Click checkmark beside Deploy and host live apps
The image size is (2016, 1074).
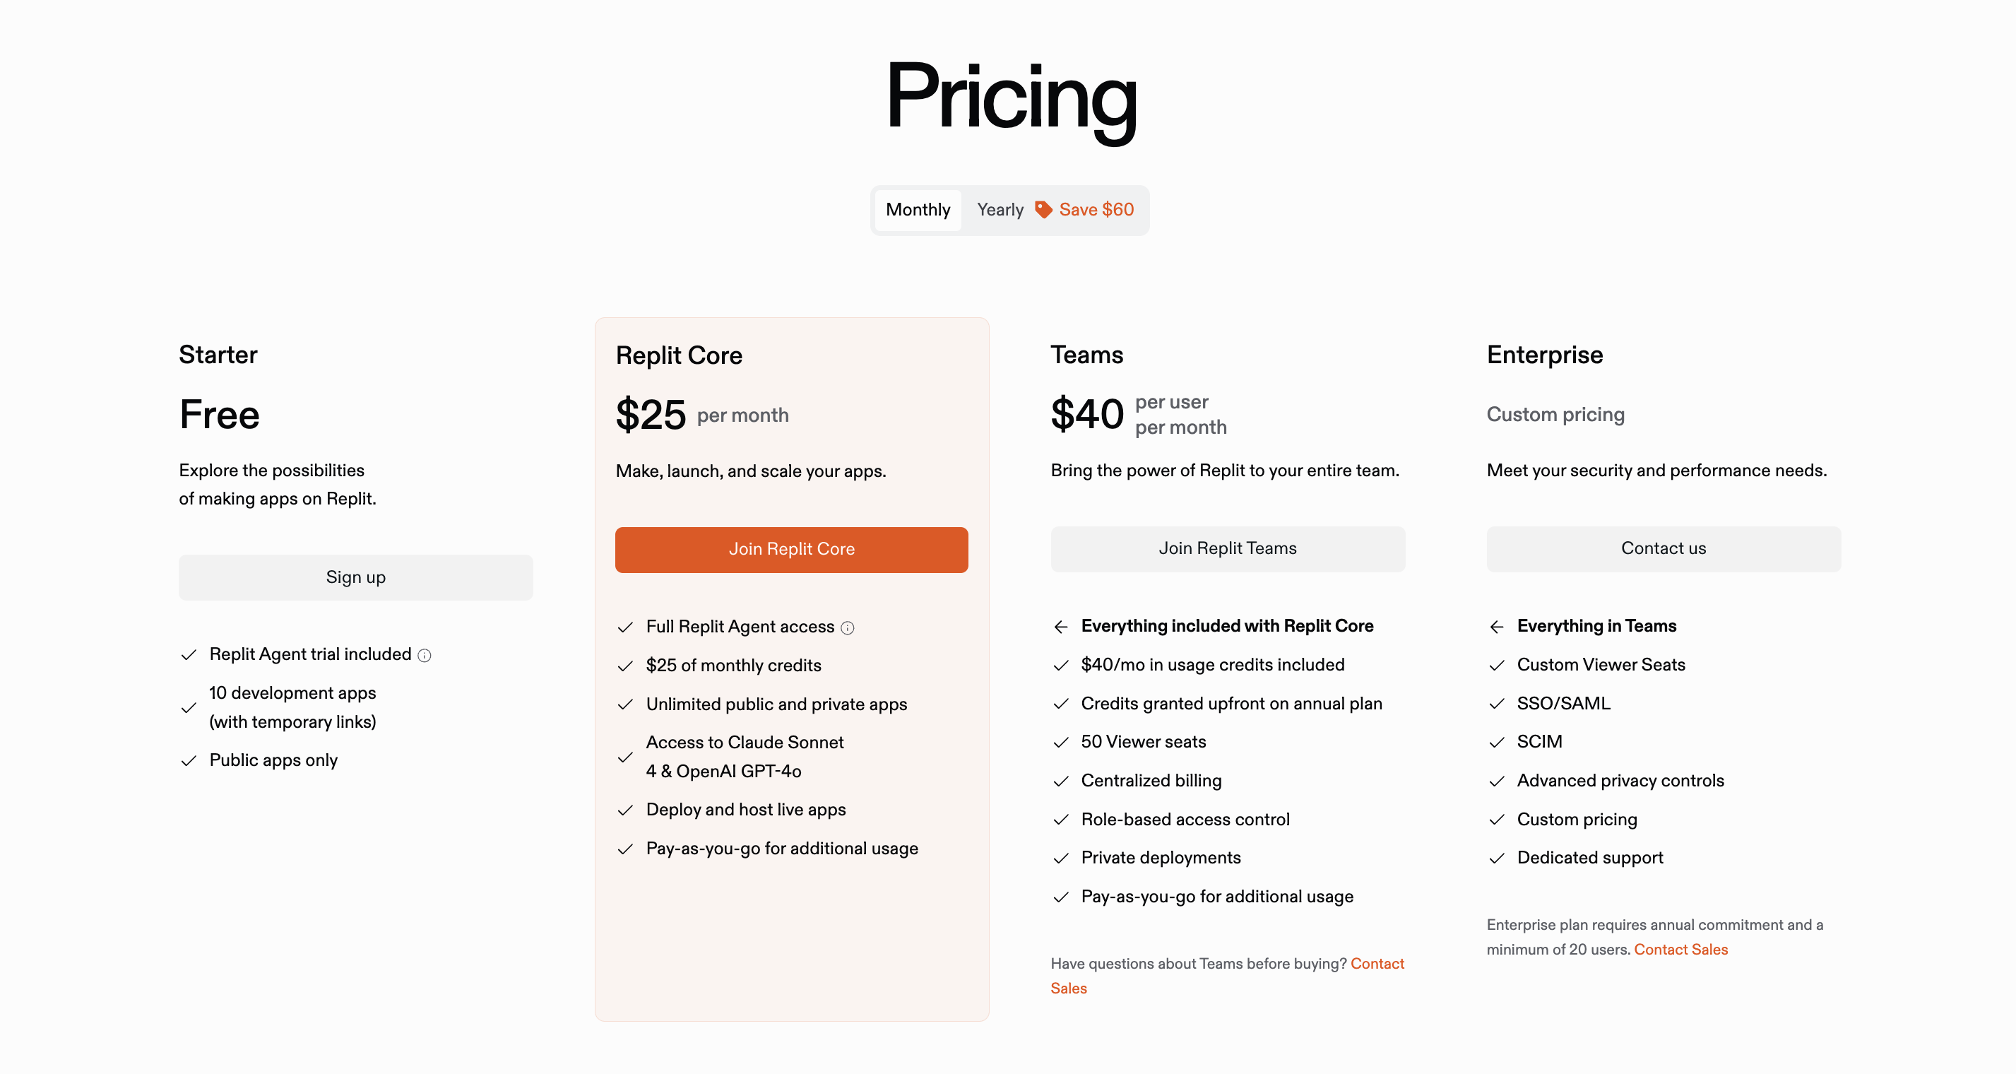tap(624, 810)
